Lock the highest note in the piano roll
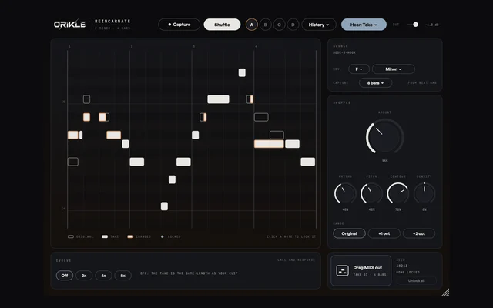Screen dimensions: 493x308 pyautogui.click(x=242, y=72)
